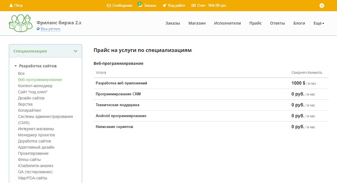The width and height of the screenshot is (337, 183).
Task: Select Проектирование specialization
Action: coord(33,153)
